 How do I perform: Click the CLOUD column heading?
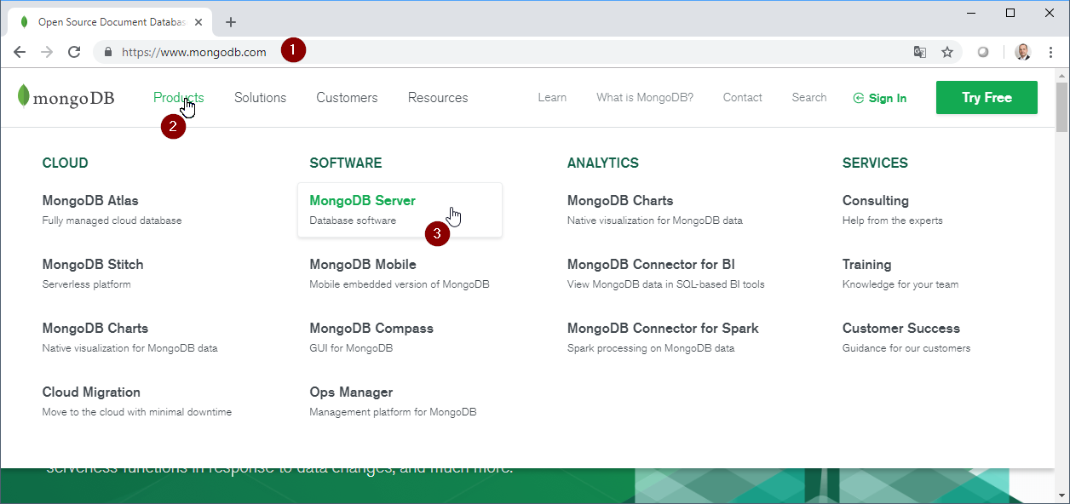[65, 163]
